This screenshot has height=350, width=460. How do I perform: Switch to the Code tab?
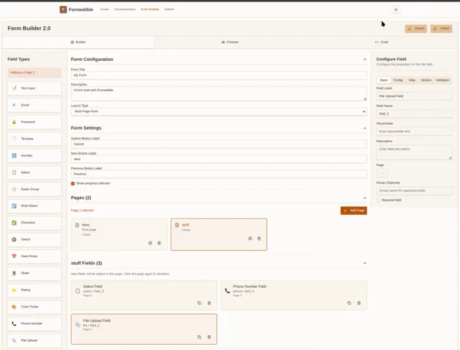click(x=382, y=42)
